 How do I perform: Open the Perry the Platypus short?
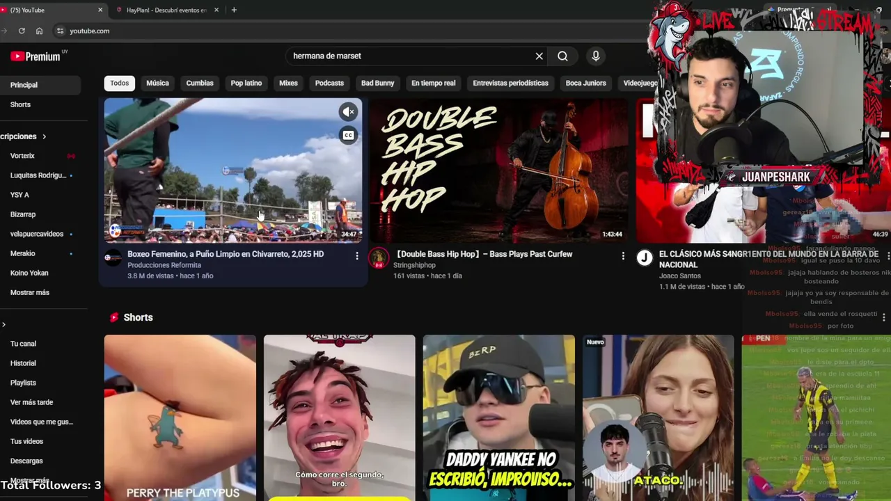(180, 417)
